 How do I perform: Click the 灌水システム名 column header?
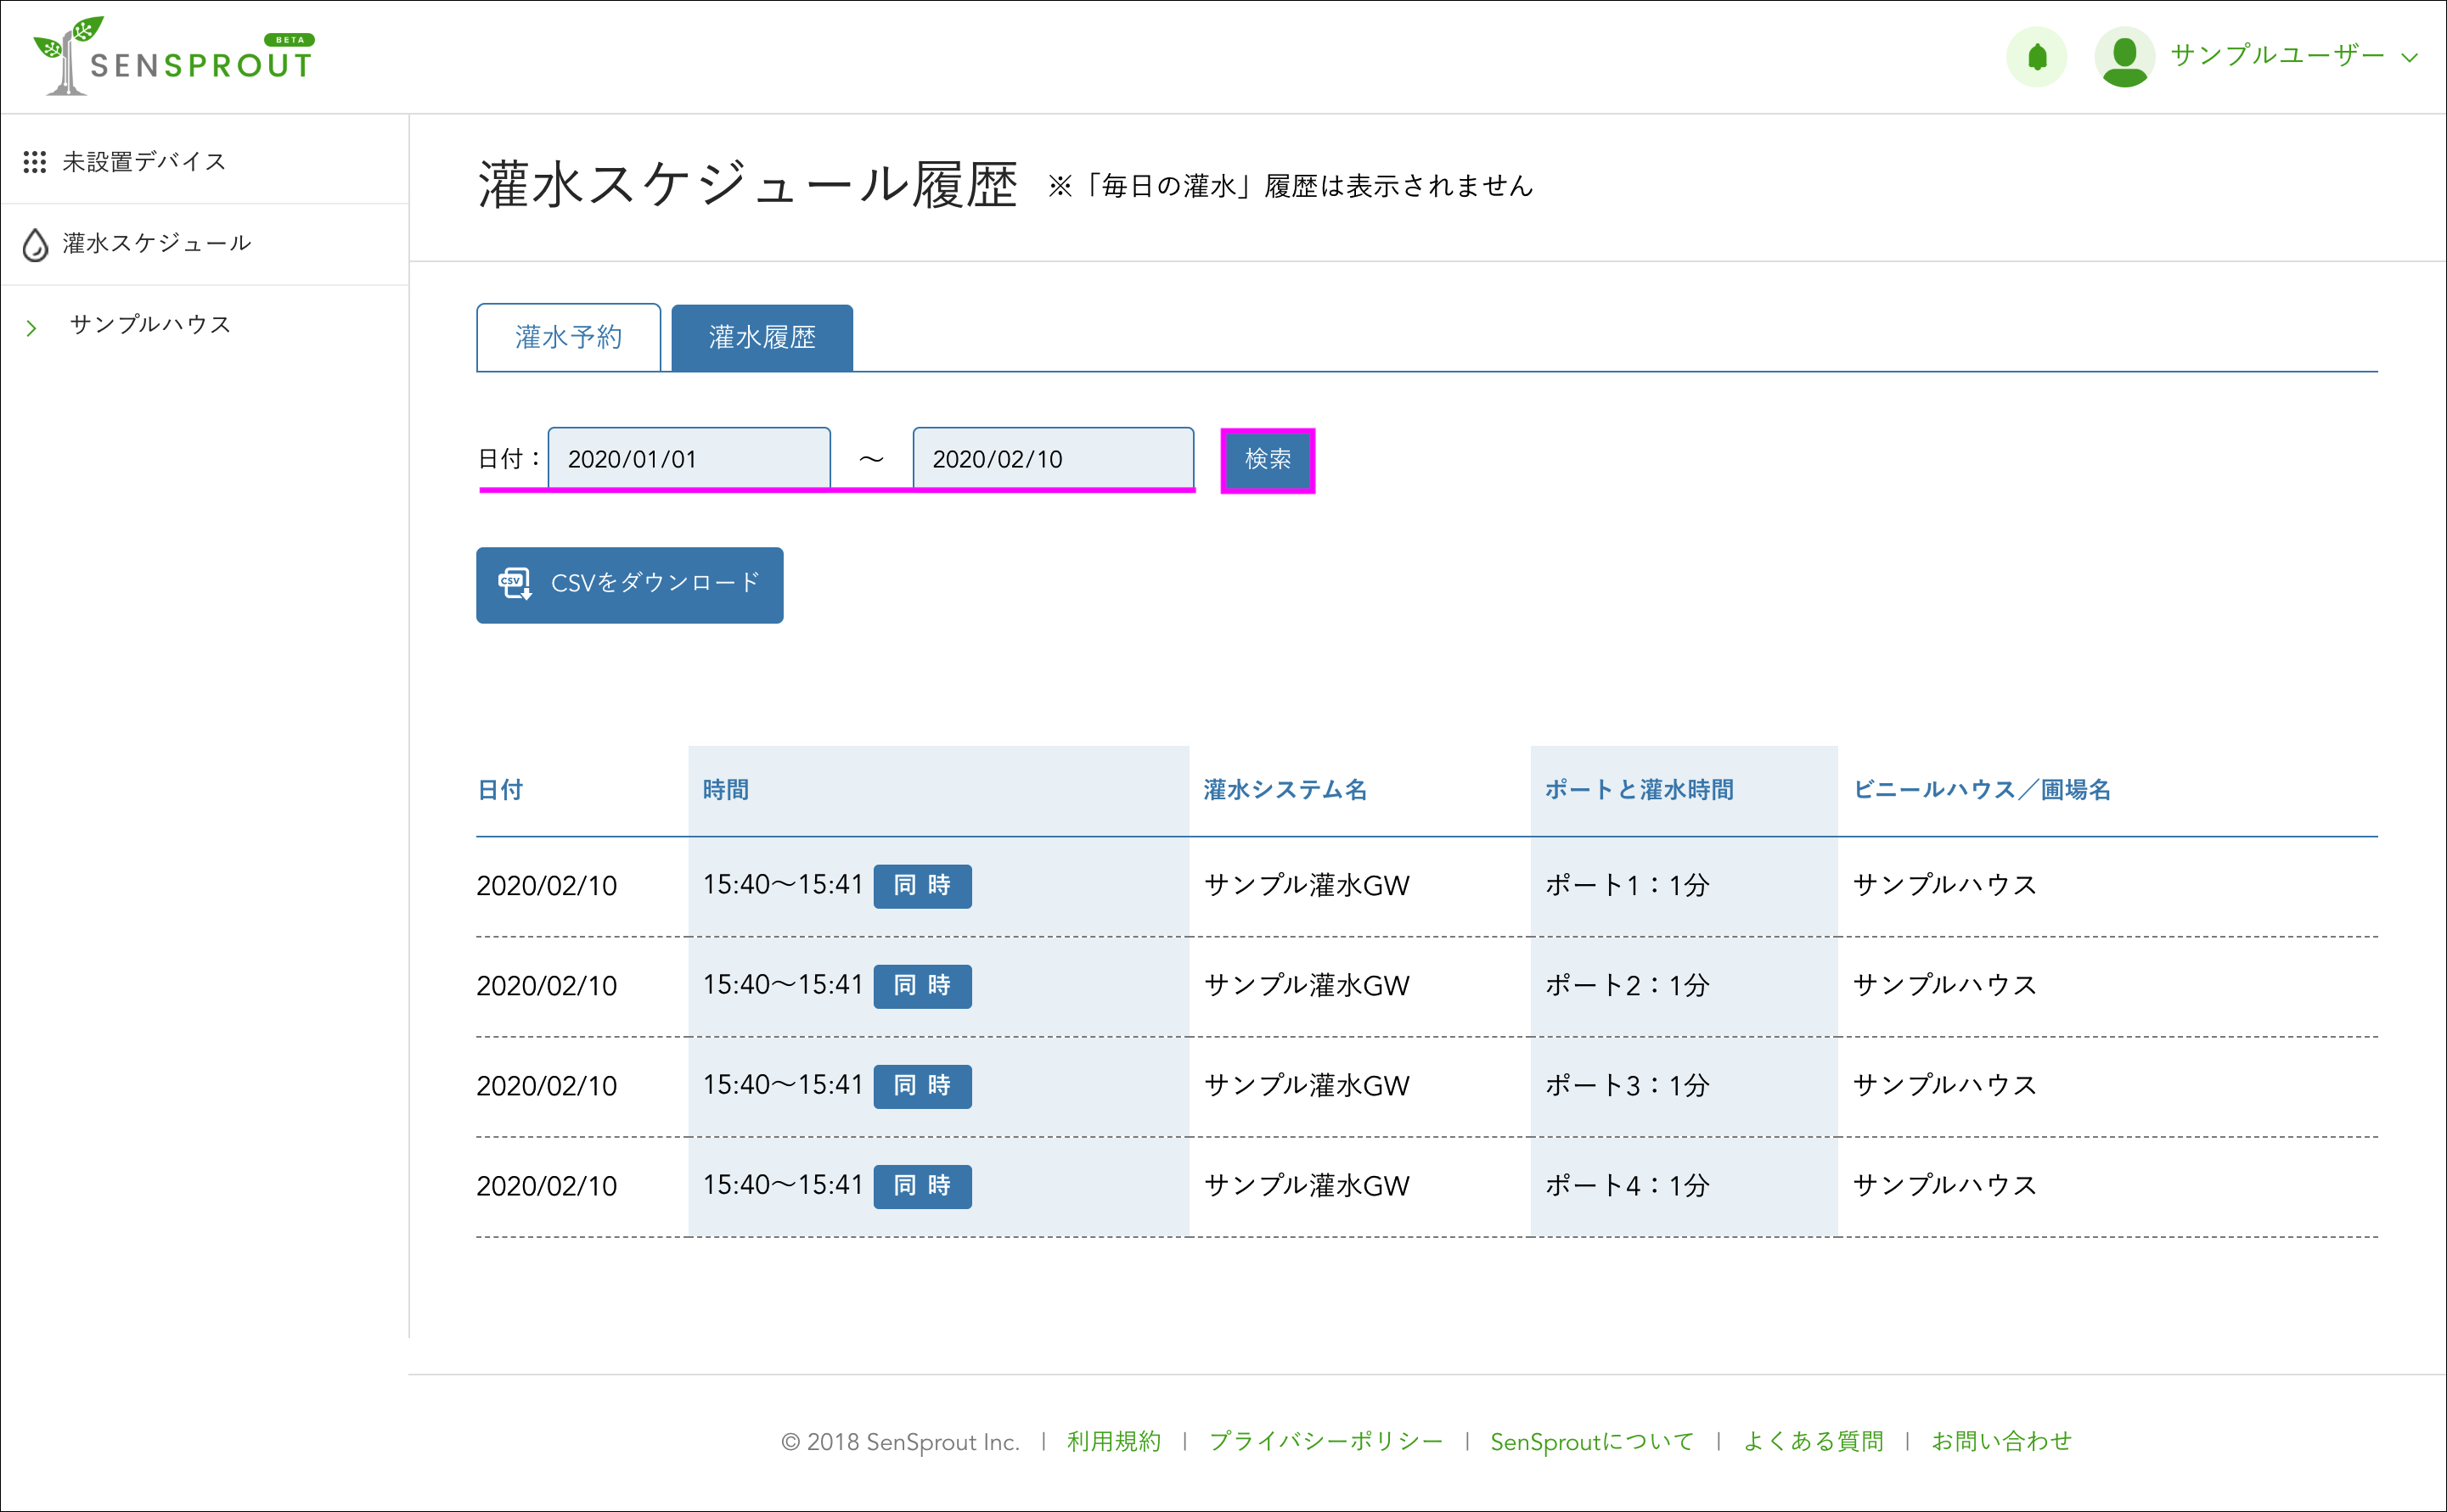(x=1285, y=790)
